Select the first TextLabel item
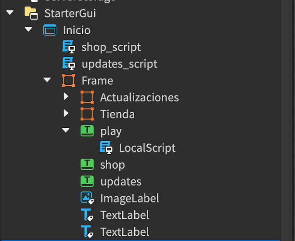 point(124,215)
